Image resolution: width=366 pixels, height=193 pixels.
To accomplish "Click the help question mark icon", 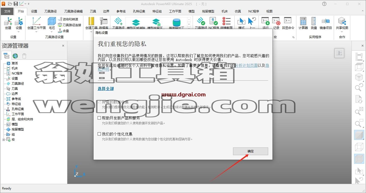I will pos(324,4).
